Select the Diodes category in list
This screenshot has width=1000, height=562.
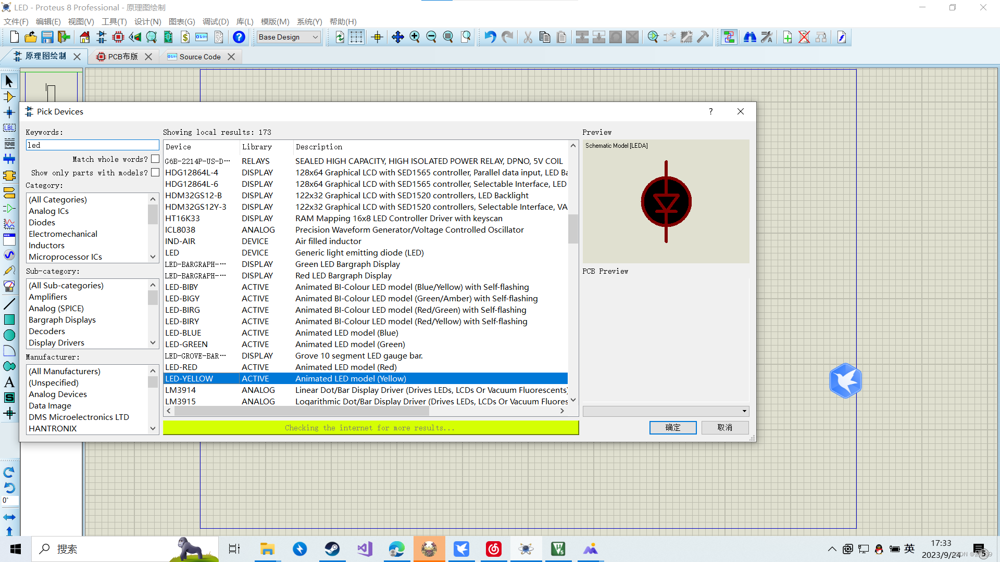[42, 222]
